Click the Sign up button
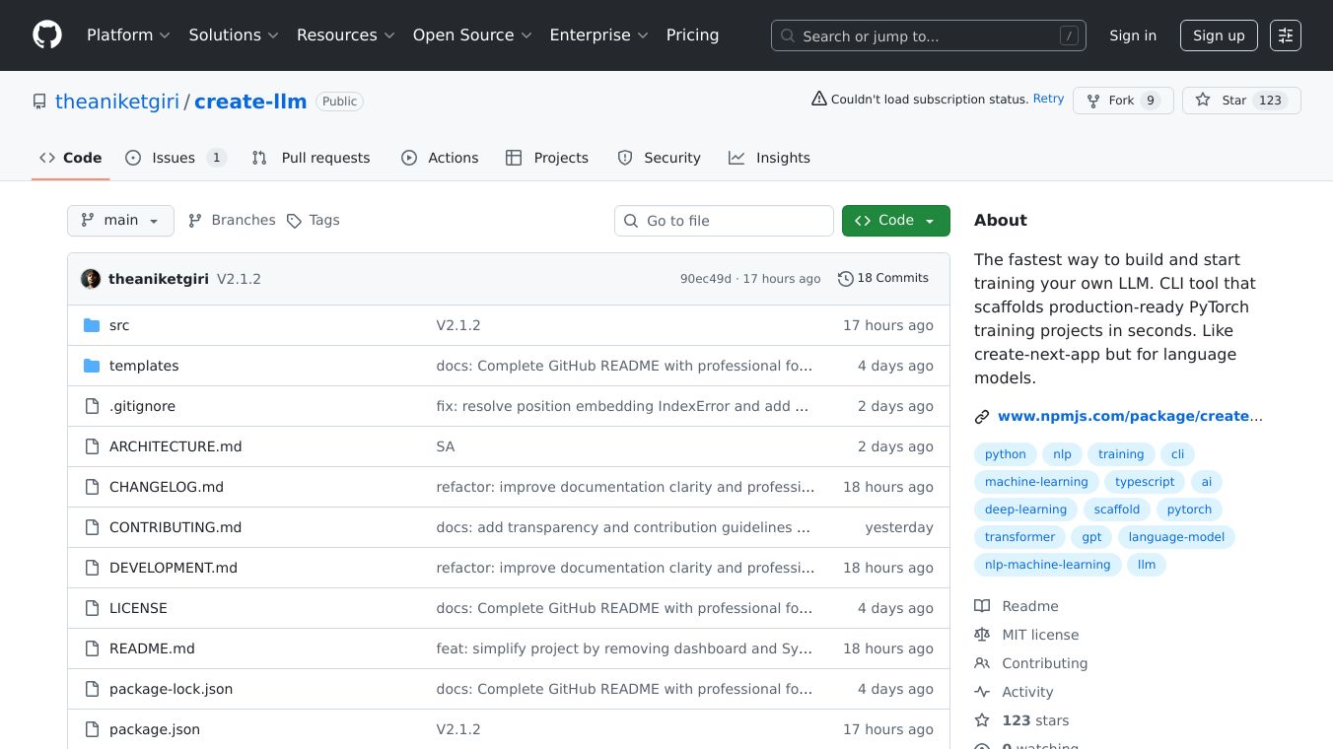This screenshot has height=749, width=1333. [x=1218, y=35]
